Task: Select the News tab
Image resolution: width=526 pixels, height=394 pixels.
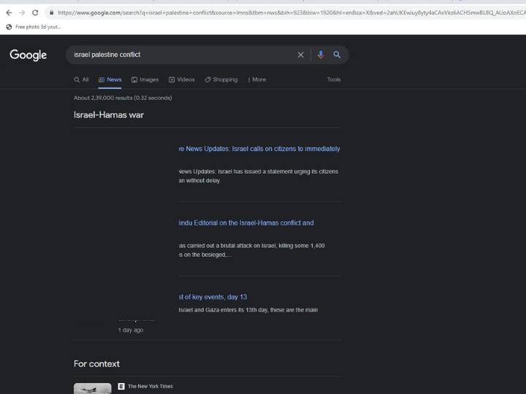Action: [110, 80]
